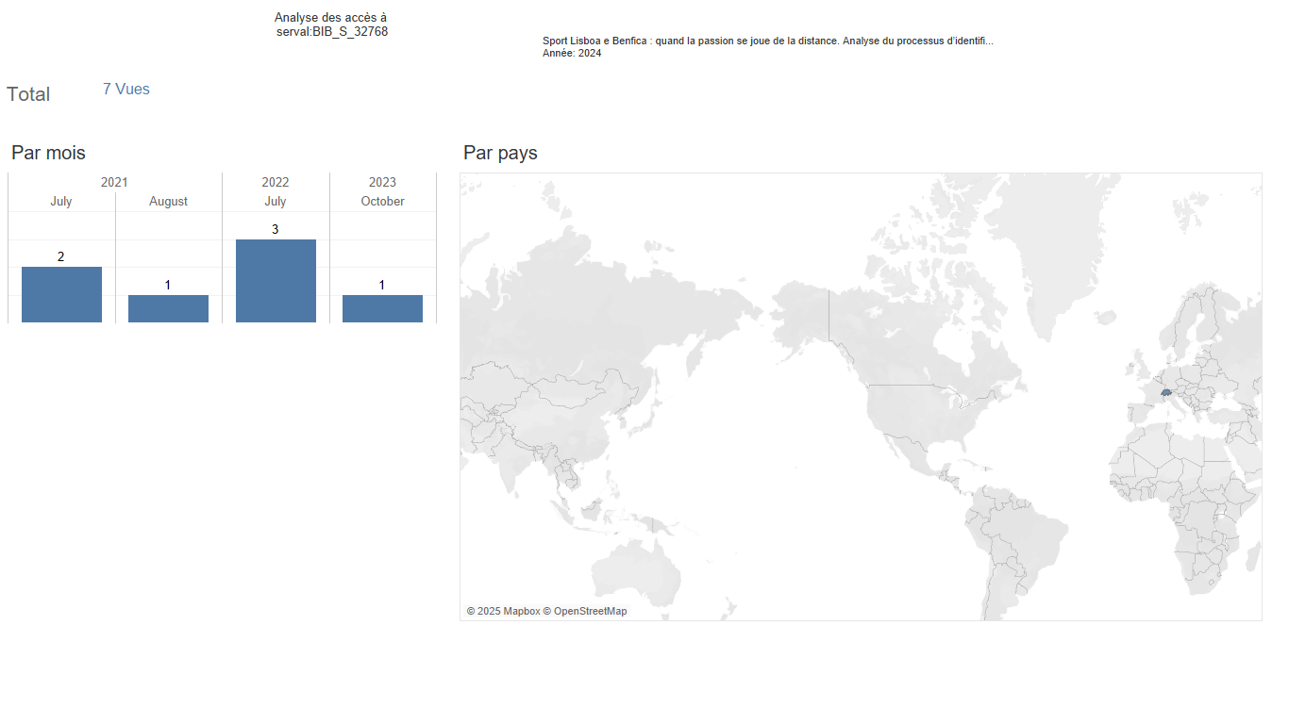
Task: Click the 'July' header under 2021
Action: tap(61, 201)
